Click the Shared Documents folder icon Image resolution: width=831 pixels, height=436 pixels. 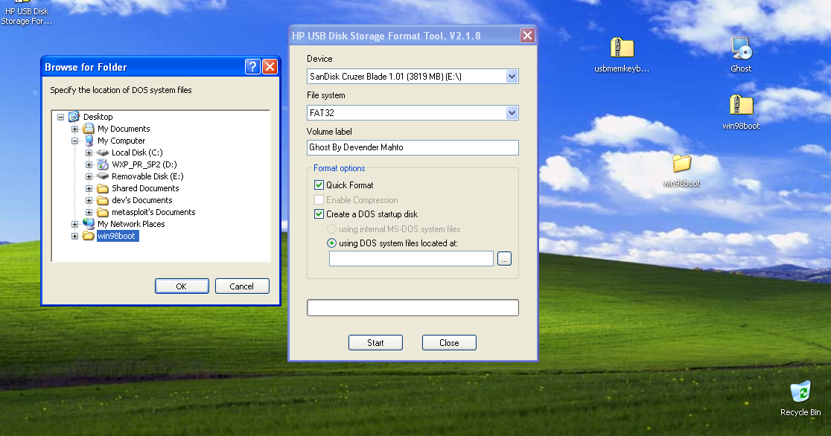click(103, 188)
